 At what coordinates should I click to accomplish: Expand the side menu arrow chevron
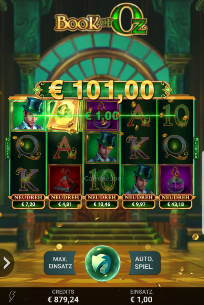click(x=7, y=263)
